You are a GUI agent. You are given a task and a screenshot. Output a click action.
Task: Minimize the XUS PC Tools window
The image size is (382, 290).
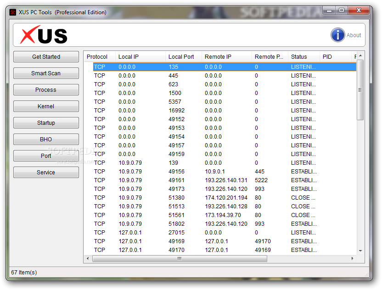329,10
